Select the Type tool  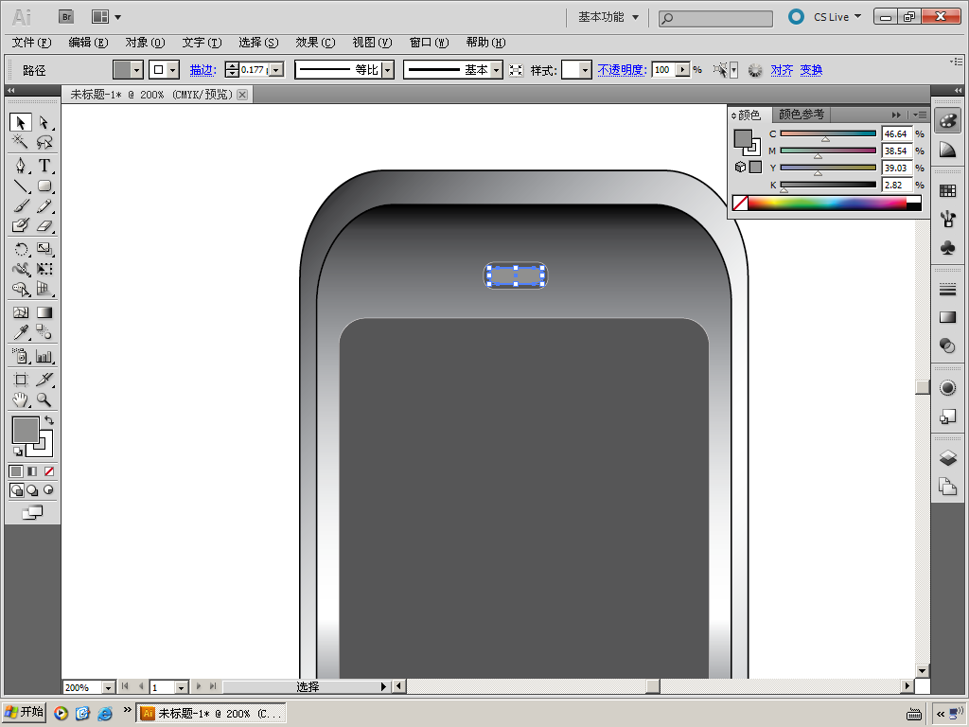(44, 166)
